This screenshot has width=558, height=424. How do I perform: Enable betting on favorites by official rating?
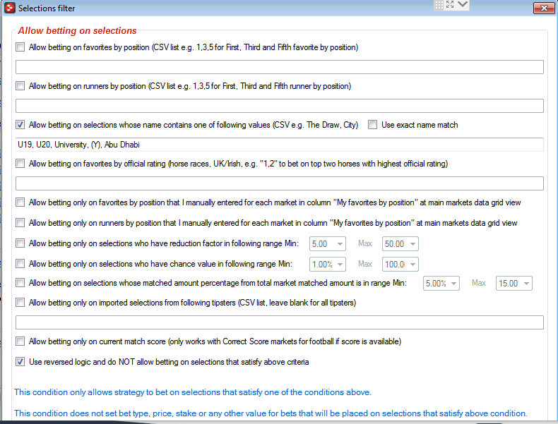pos(20,163)
